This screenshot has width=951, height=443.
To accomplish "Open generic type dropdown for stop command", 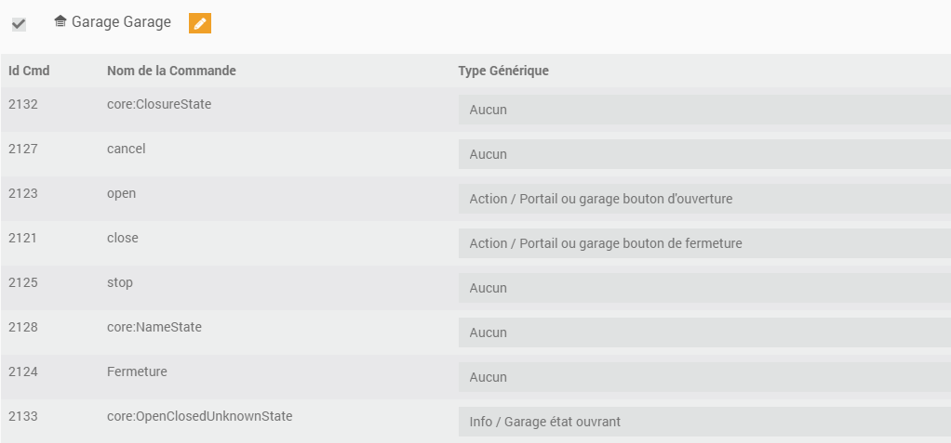I will (x=703, y=288).
